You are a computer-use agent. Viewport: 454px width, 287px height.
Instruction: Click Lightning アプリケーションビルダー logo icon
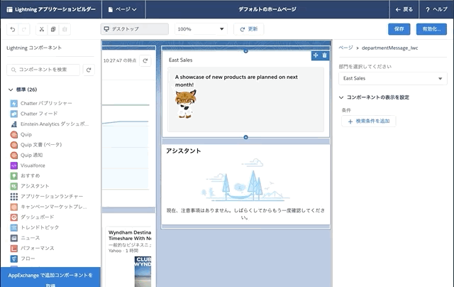(x=9, y=9)
